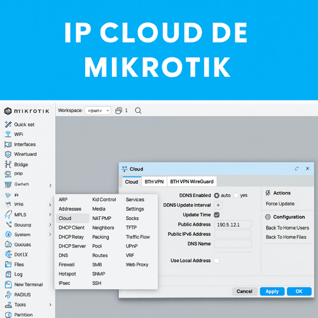Open SNMP menu entry
This screenshot has width=318, height=318.
pos(99,273)
